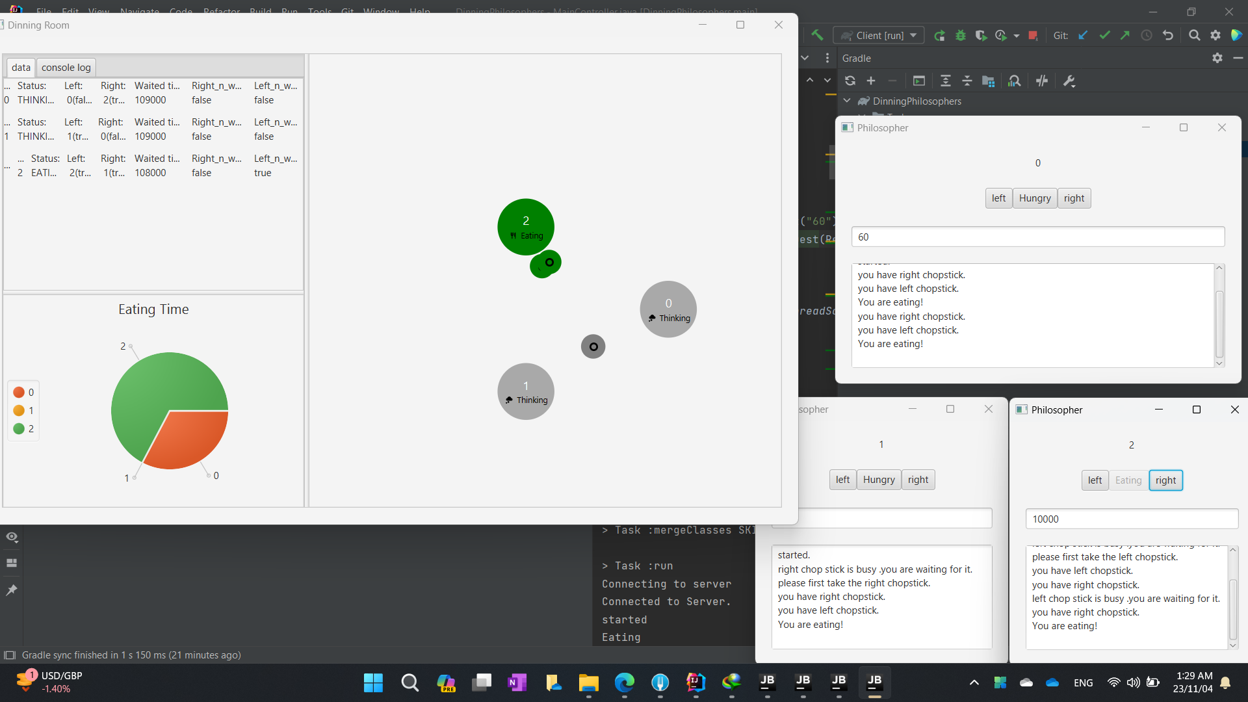Image resolution: width=1248 pixels, height=702 pixels.
Task: Click Git push arrow icon
Action: (x=1125, y=36)
